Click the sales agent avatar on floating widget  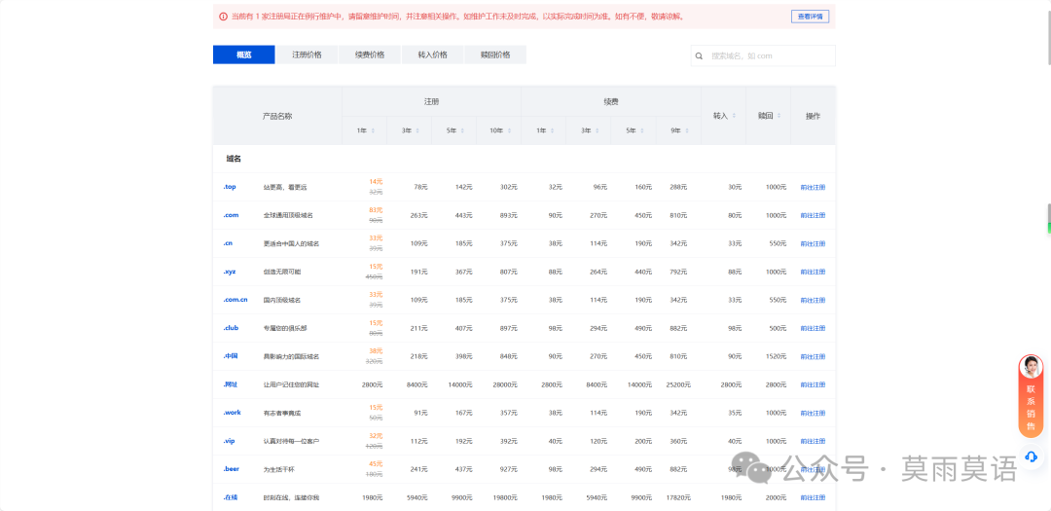[x=1031, y=367]
